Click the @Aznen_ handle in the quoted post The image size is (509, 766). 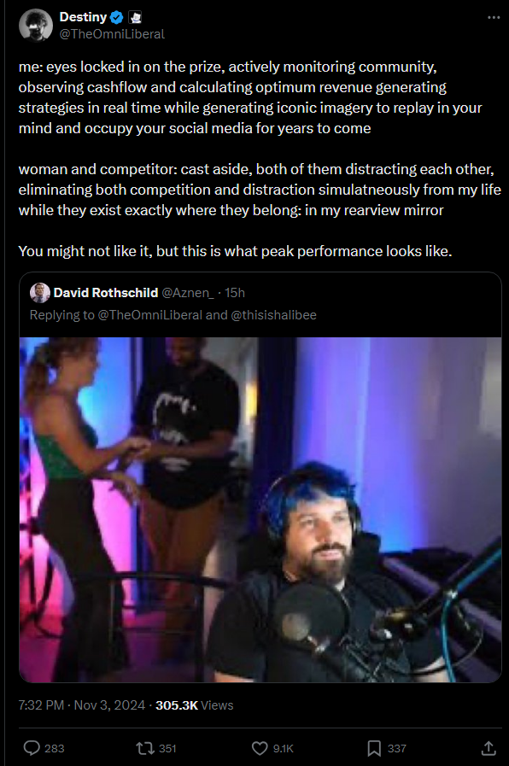(188, 293)
